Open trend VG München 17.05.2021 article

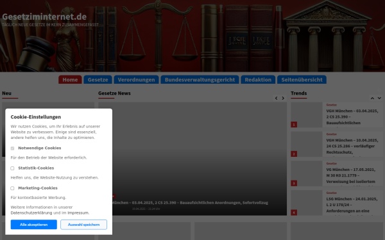click(350, 175)
